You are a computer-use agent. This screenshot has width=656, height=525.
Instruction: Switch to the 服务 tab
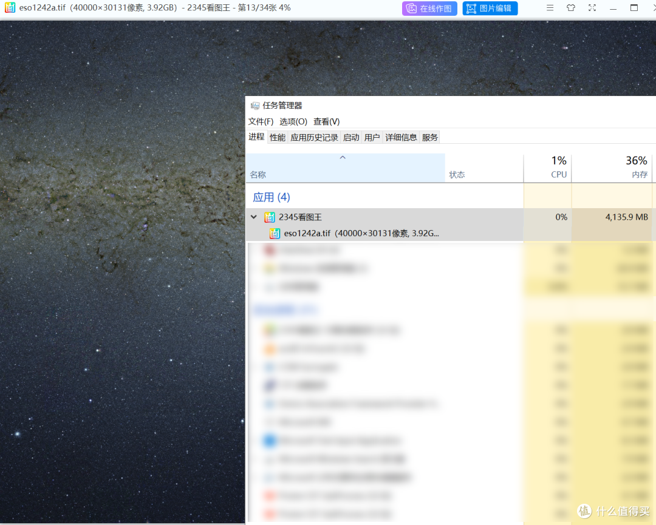(429, 138)
